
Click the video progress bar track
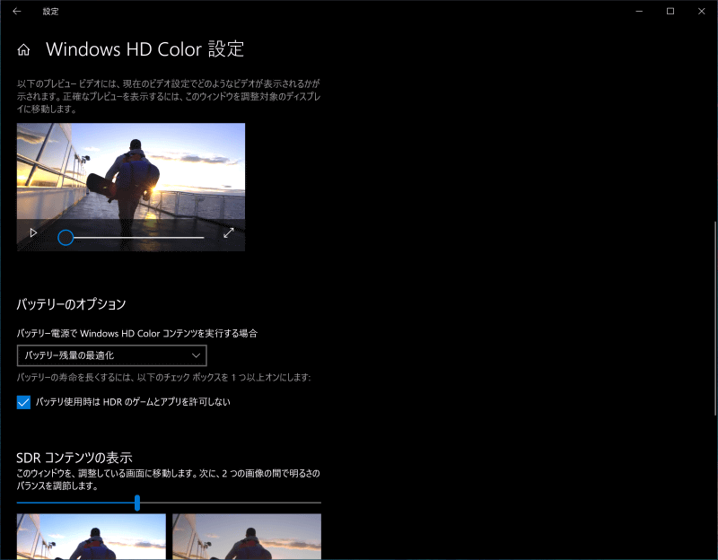tap(144, 238)
